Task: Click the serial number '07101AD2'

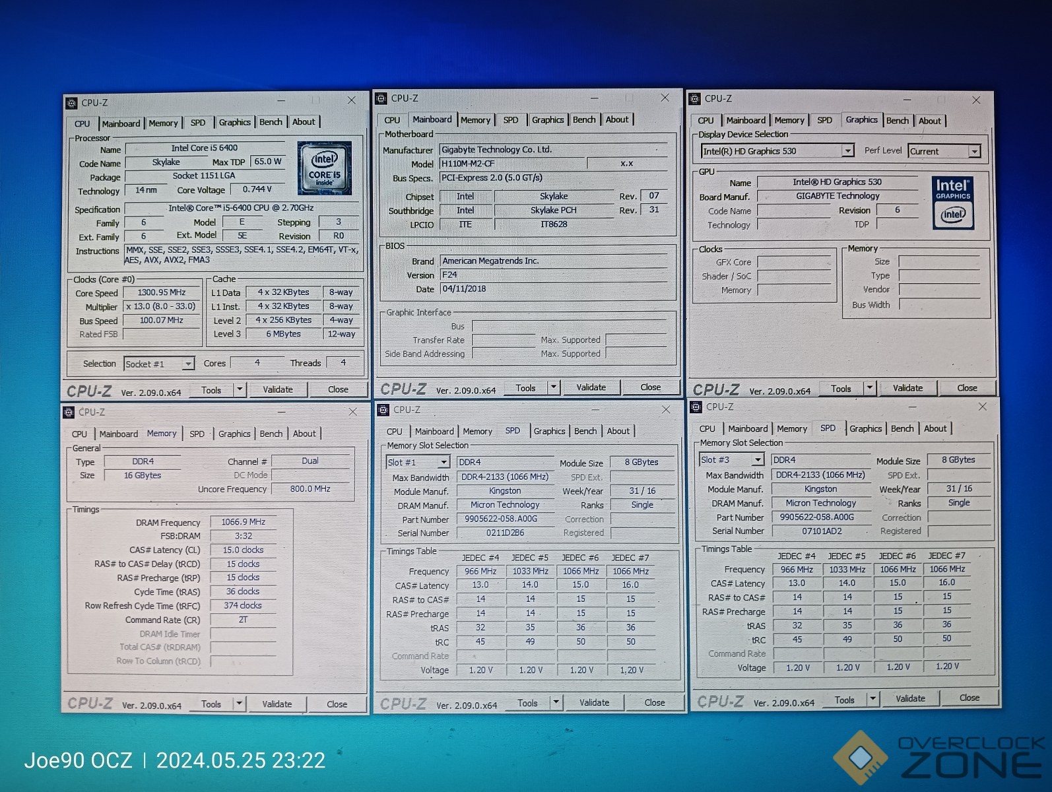Action: click(x=822, y=531)
